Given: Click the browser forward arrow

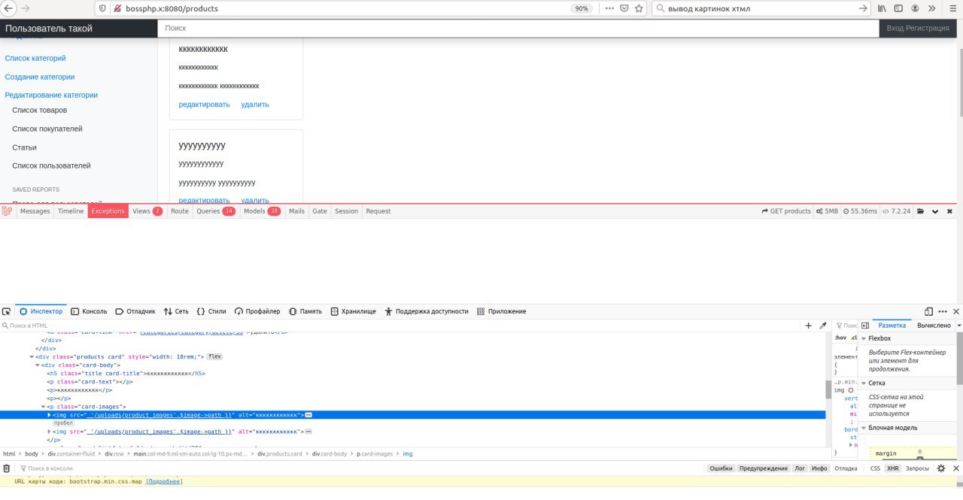Looking at the screenshot, I should pyautogui.click(x=26, y=8).
